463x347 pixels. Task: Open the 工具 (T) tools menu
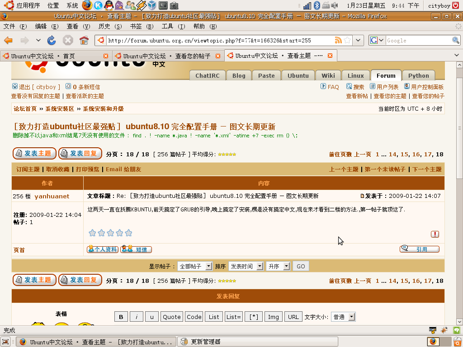point(173,26)
